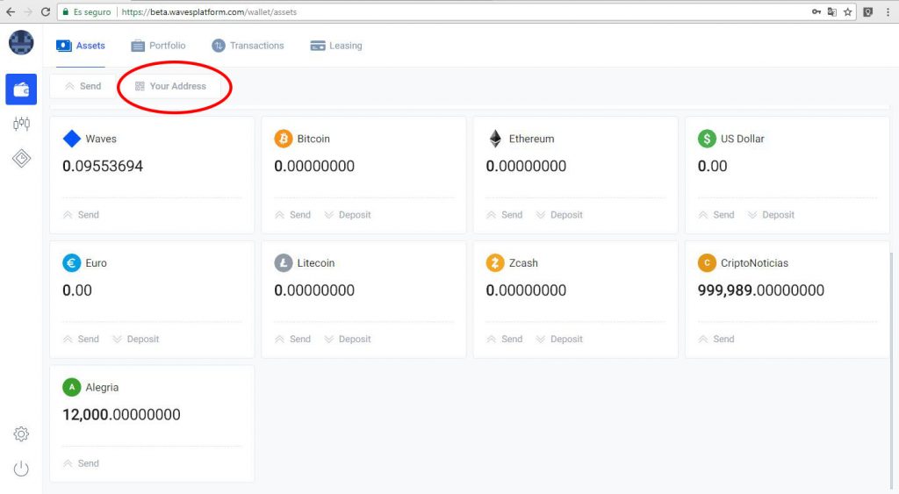The image size is (899, 494).
Task: Click the CriptoNoticias balance 999,989.00000000
Action: [761, 290]
